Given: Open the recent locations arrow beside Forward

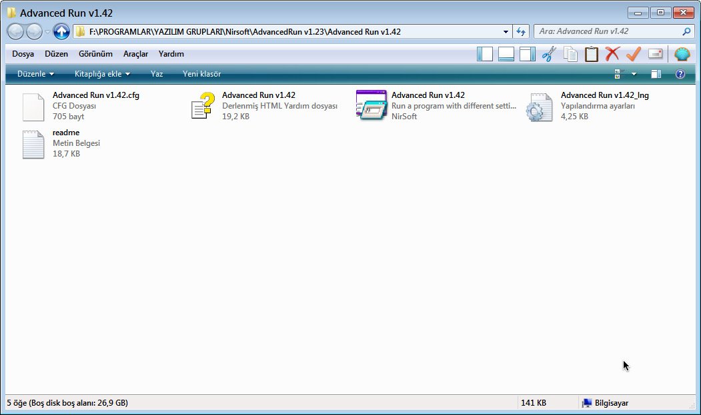Looking at the screenshot, I should click(47, 32).
